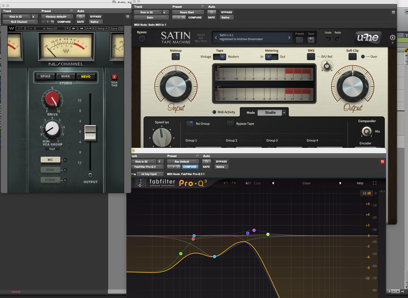Toggle the NOISE button on NLS Channel
This screenshot has height=298, width=408.
pos(50,170)
